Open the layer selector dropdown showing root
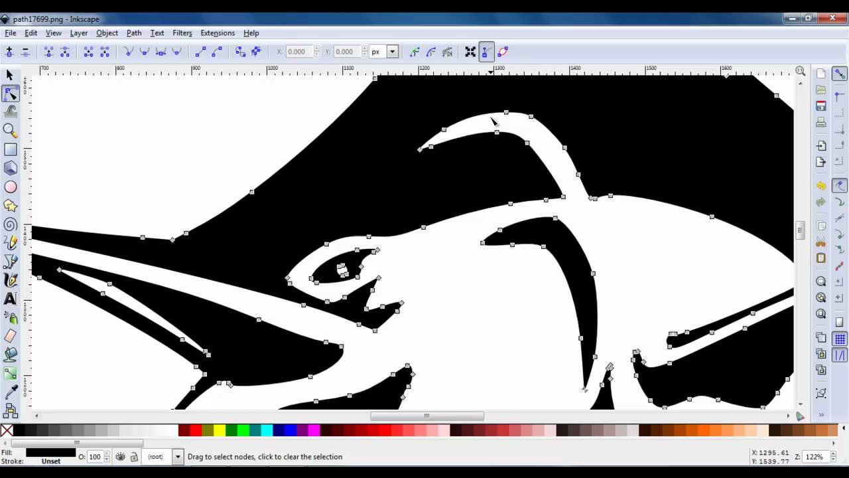This screenshot has height=478, width=849. coord(177,457)
